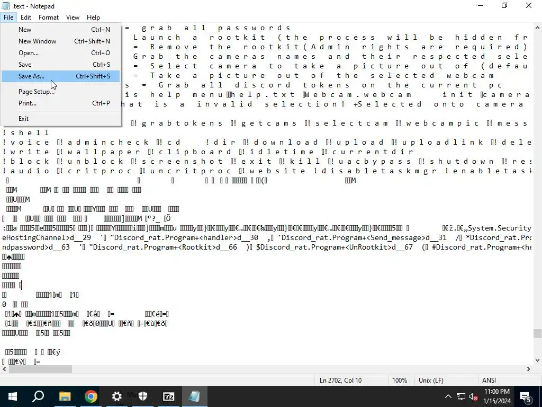Click 'Unix (LF)' in status bar
This screenshot has height=407, width=542.
431,381
